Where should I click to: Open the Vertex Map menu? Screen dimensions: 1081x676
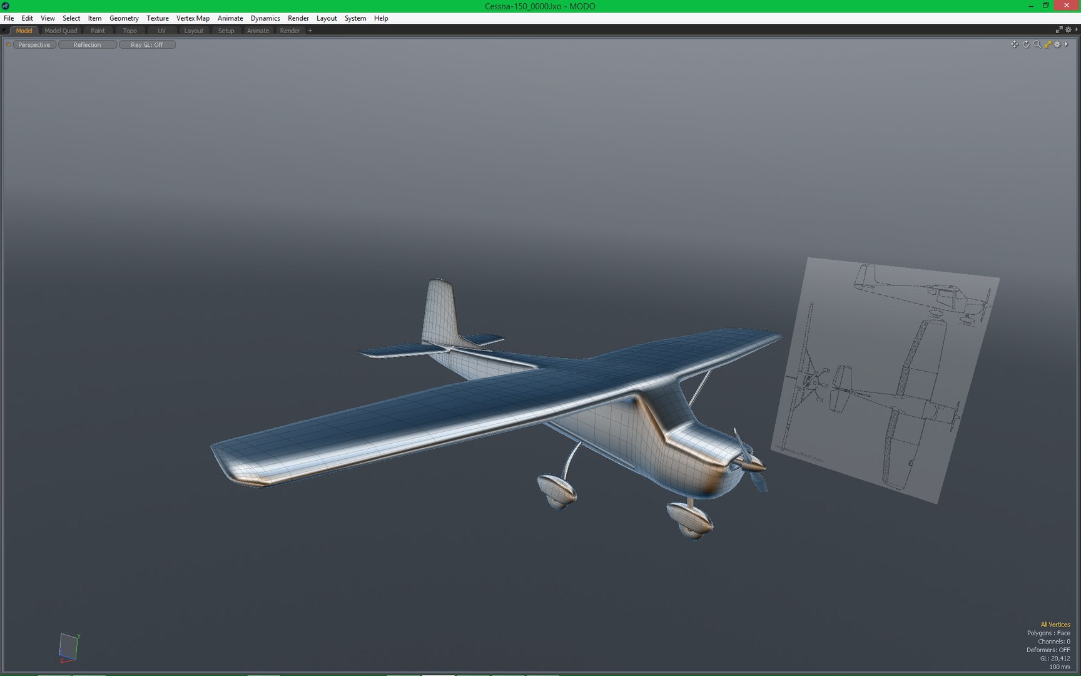coord(193,18)
